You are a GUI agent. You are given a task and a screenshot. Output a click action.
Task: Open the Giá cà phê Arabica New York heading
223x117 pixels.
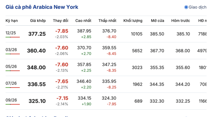(x=42, y=7)
